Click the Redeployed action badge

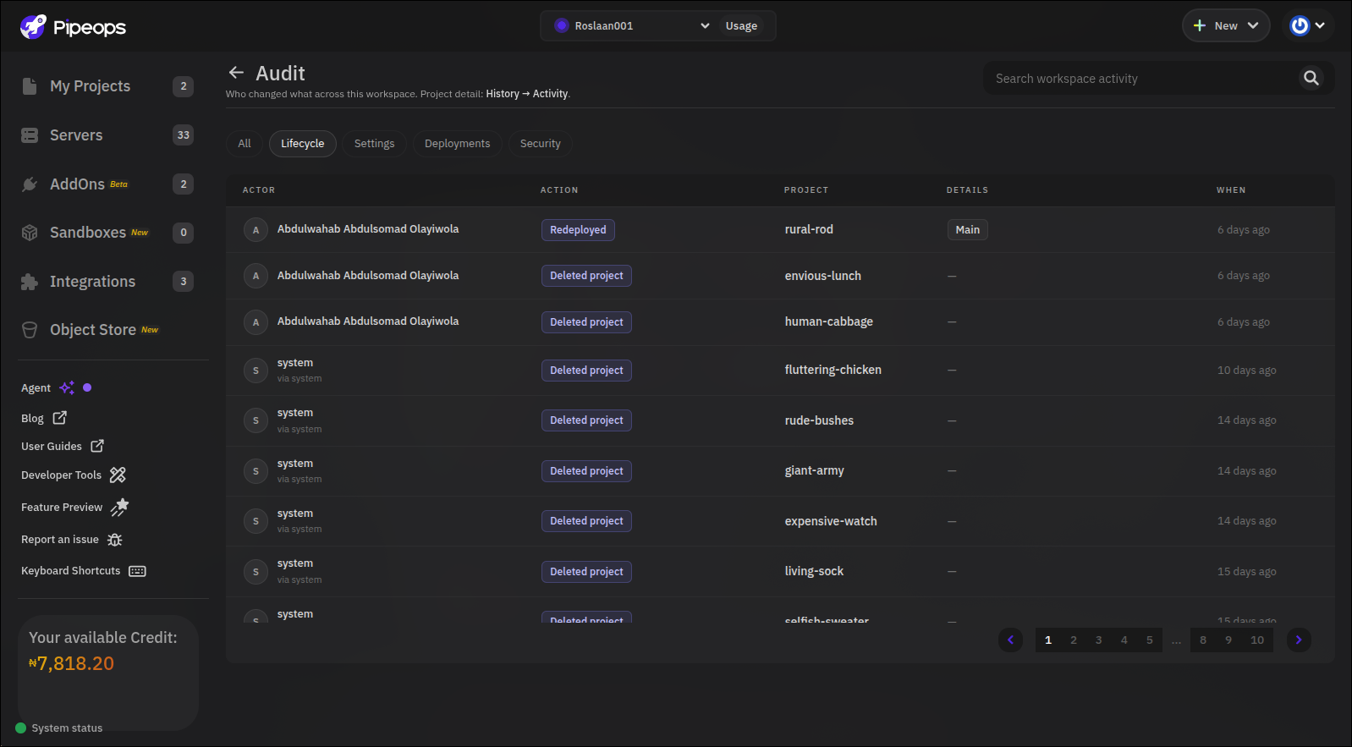coord(578,230)
